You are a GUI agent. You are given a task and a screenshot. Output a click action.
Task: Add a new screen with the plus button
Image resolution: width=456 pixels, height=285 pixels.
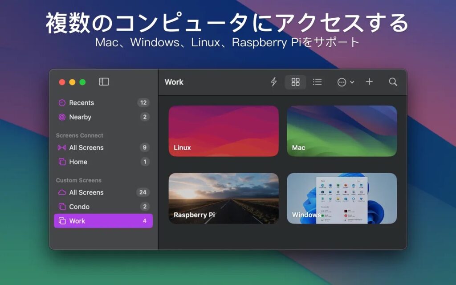click(369, 82)
